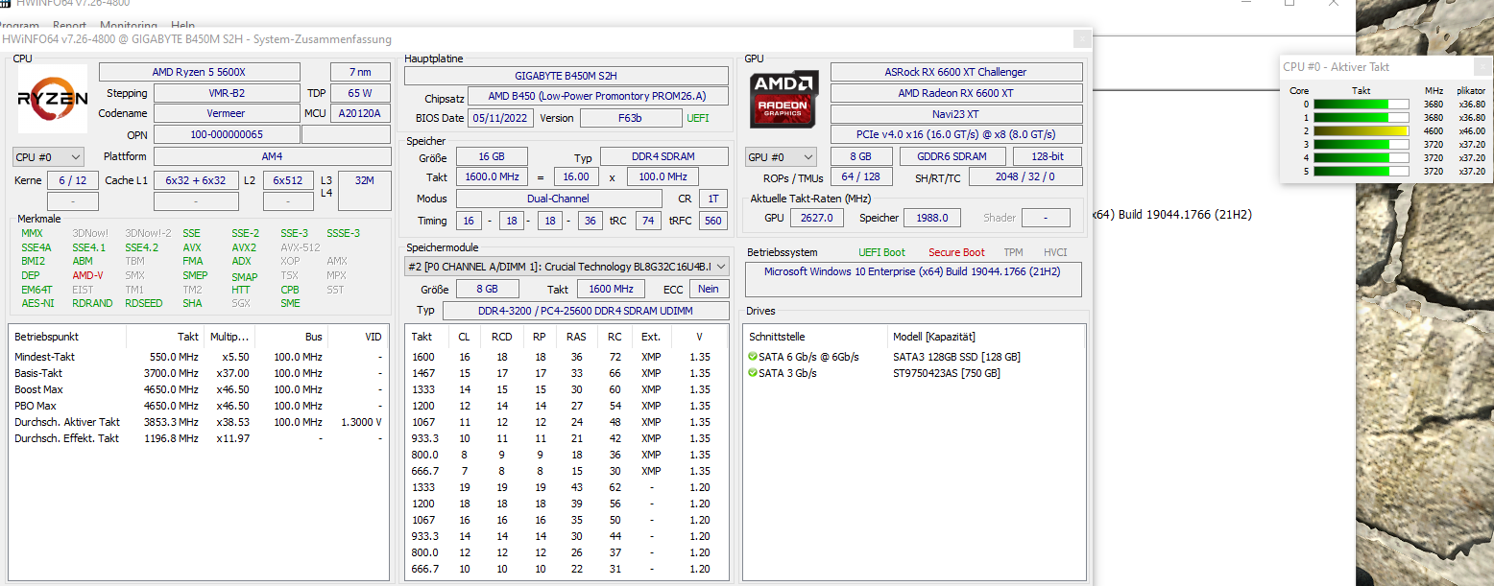Expand the Speichermodule DIMM selection dropdown
This screenshot has height=586, width=1494.
[x=566, y=267]
